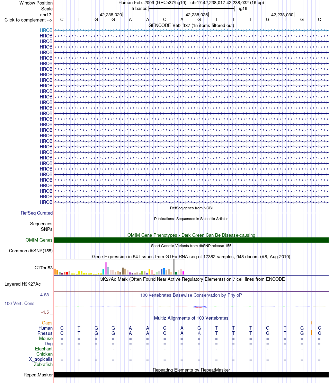Open the GTEx Gene Expression track title
The height and width of the screenshot is (383, 329).
pos(191,257)
